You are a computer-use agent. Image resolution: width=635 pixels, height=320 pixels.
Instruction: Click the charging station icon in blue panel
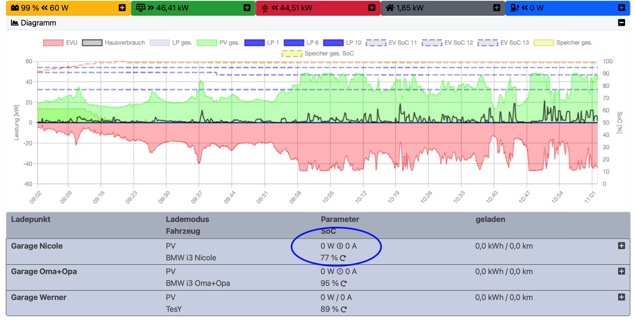tap(514, 8)
